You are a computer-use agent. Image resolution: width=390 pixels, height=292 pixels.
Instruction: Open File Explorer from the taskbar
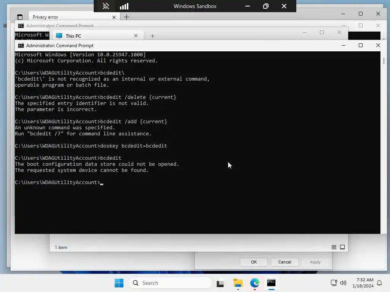pyautogui.click(x=238, y=283)
